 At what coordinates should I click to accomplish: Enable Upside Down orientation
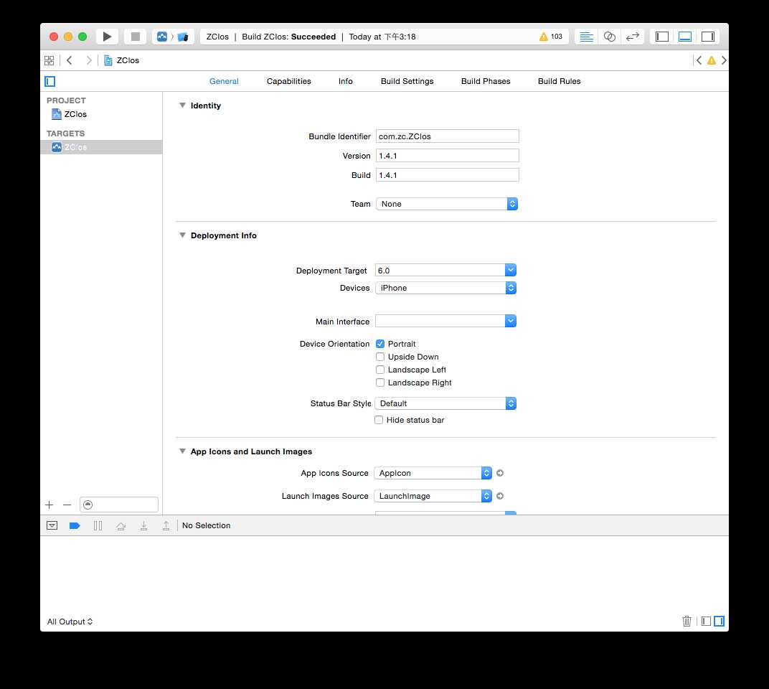pos(380,357)
